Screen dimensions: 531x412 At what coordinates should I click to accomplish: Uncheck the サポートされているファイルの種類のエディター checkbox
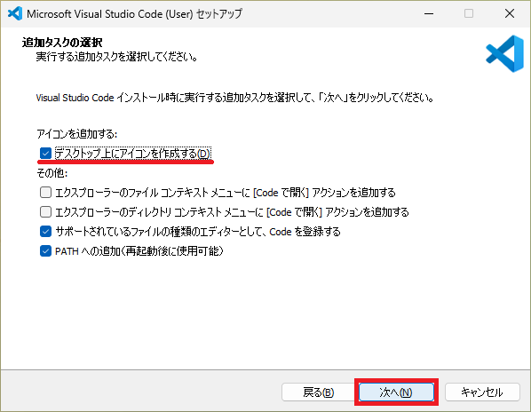point(45,232)
